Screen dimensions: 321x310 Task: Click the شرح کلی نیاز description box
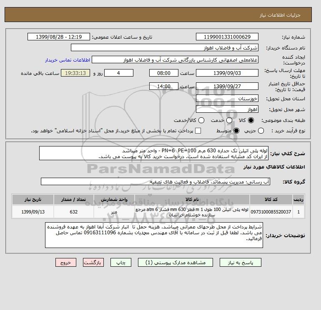pos(154,153)
